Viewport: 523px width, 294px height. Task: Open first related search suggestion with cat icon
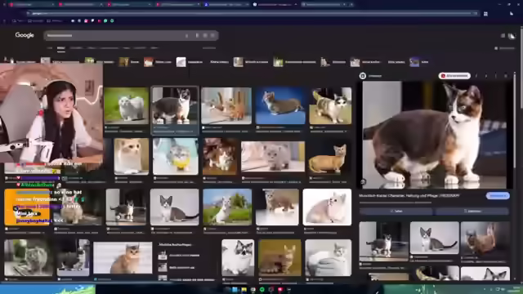[179, 256]
